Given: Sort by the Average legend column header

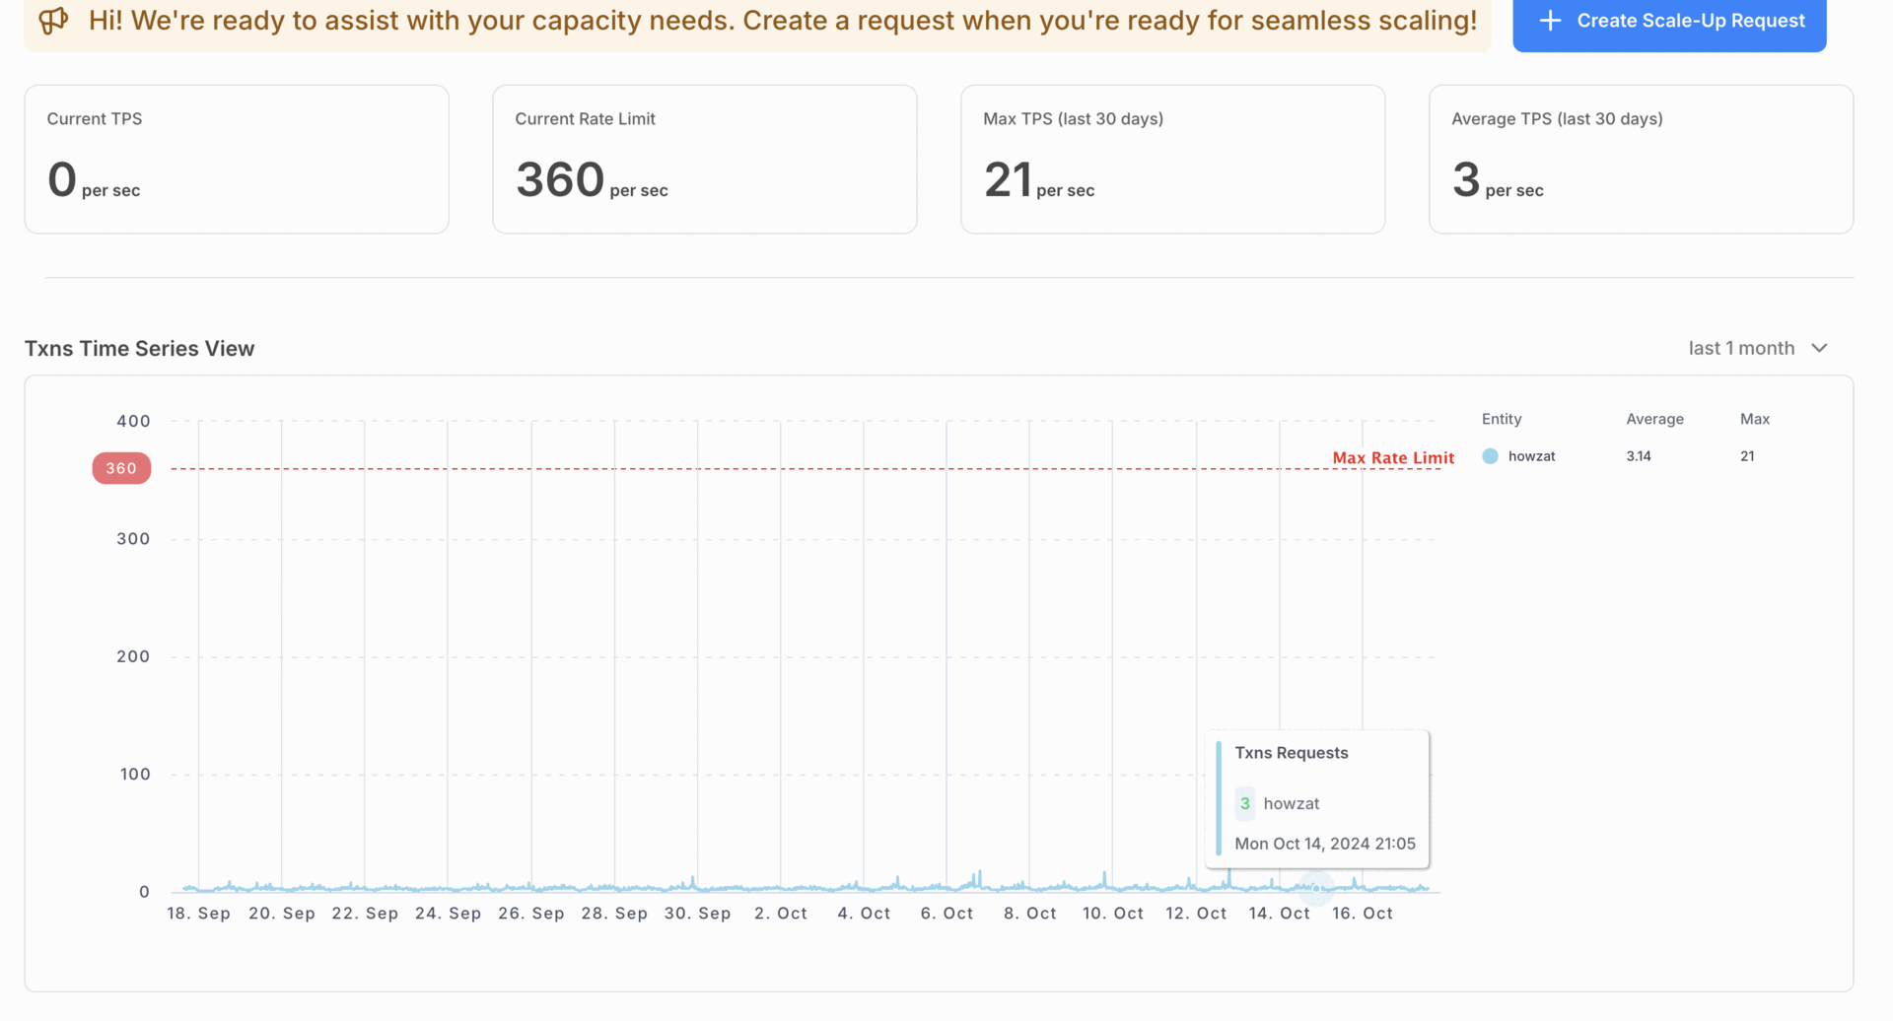Looking at the screenshot, I should point(1654,419).
